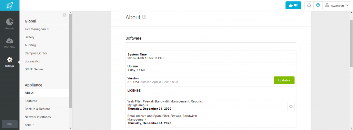Click the Web Filter, Firewall license description
Viewport: 353px width, 130px height.
tap(165, 103)
